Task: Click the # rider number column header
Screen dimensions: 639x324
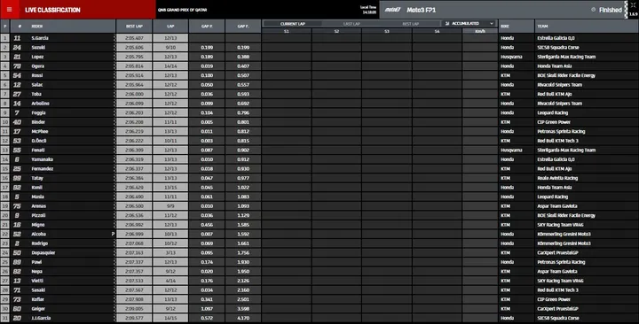Action: pyautogui.click(x=20, y=26)
